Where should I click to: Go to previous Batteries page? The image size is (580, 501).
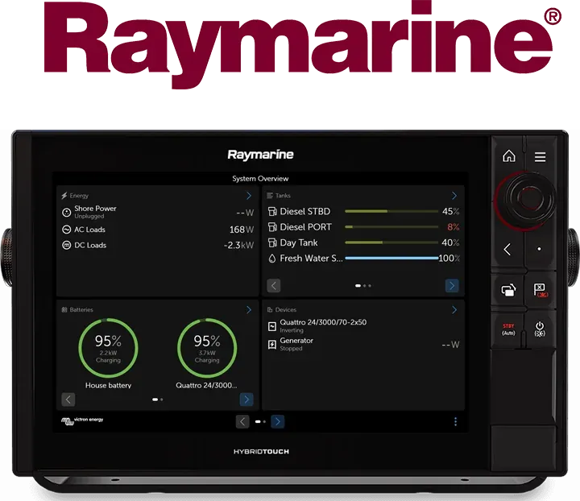point(68,400)
